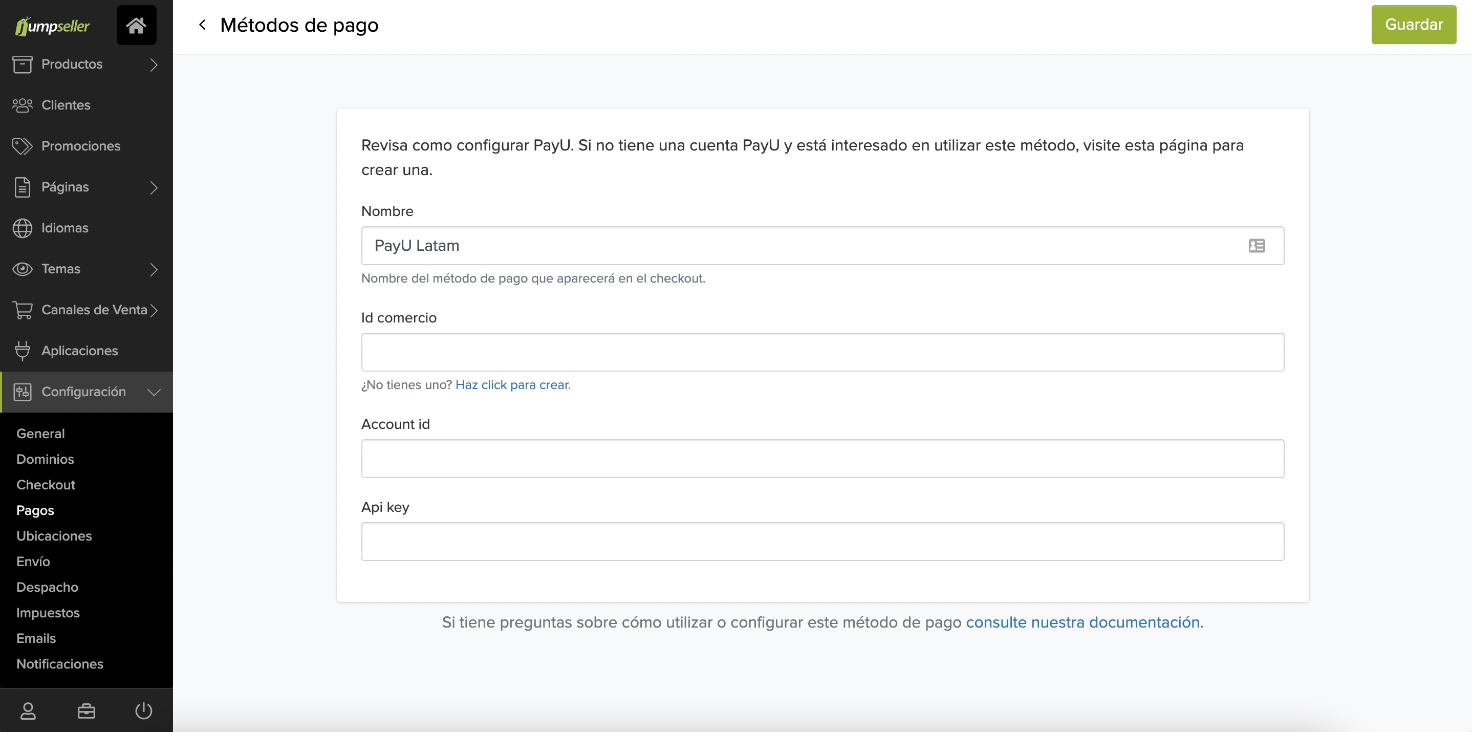
Task: Click the Clientes people icon
Action: click(x=23, y=105)
